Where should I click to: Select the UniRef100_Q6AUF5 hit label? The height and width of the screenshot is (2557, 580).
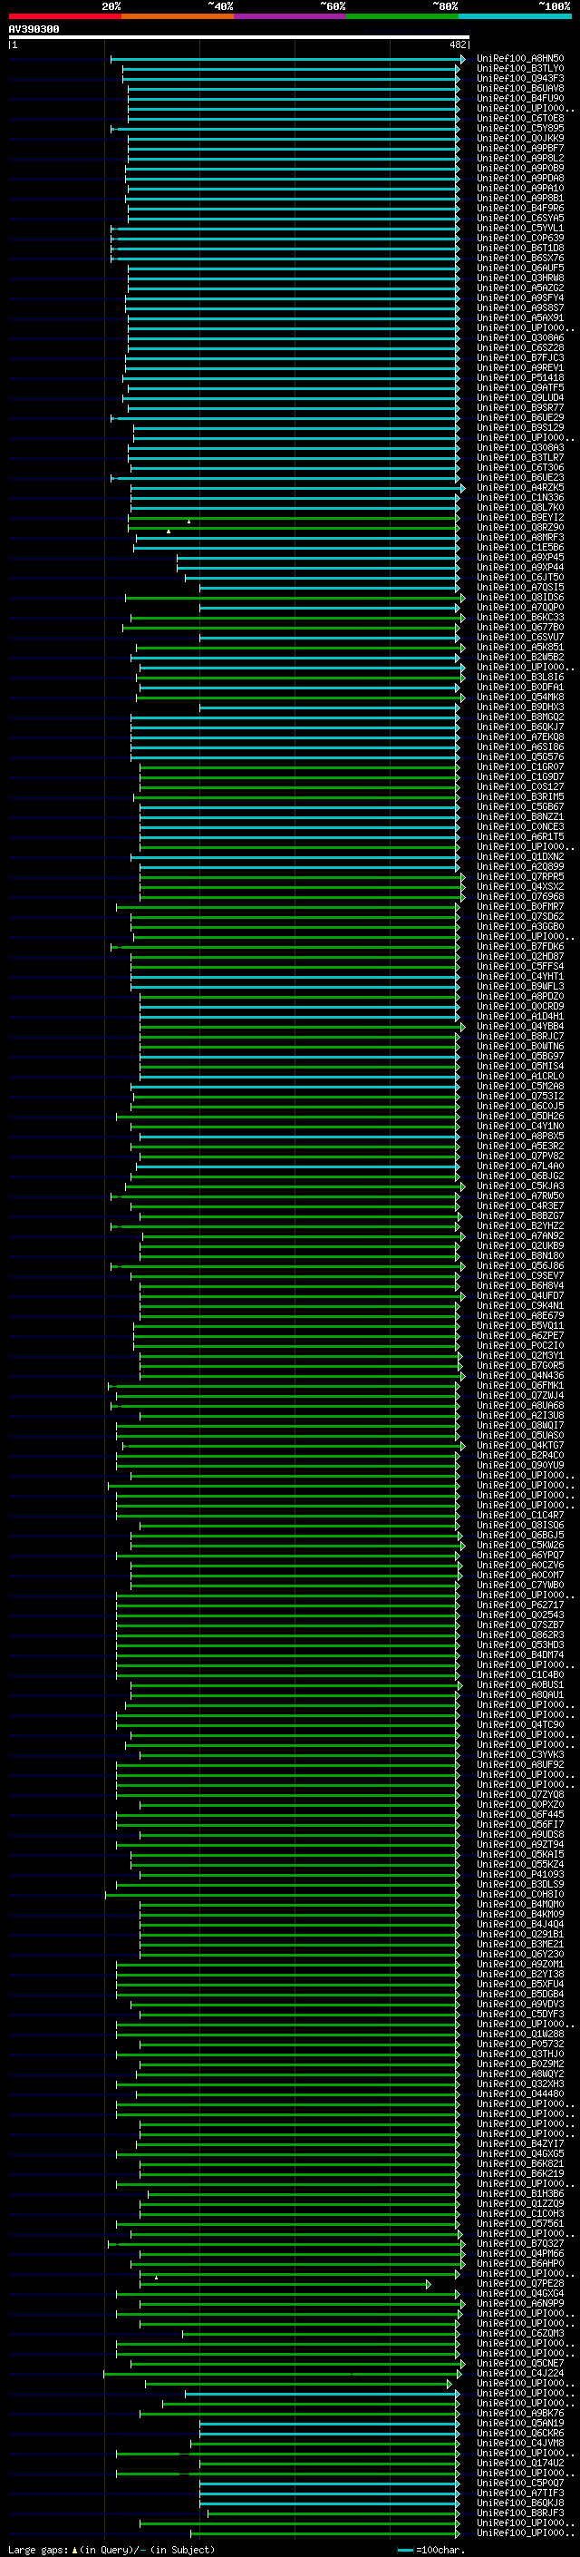pyautogui.click(x=520, y=268)
